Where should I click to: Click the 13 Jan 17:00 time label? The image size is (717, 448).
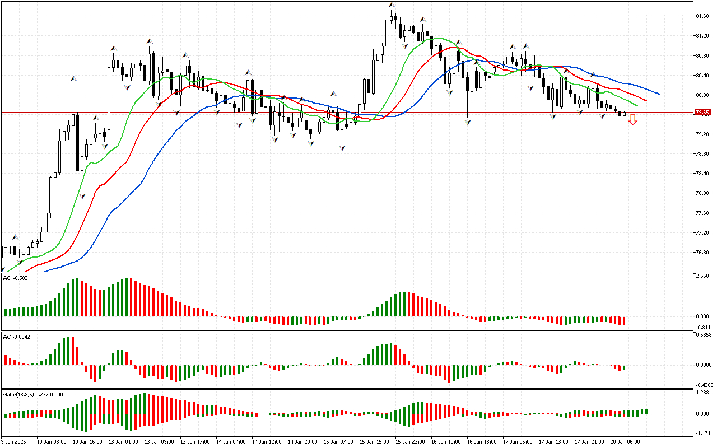(195, 441)
